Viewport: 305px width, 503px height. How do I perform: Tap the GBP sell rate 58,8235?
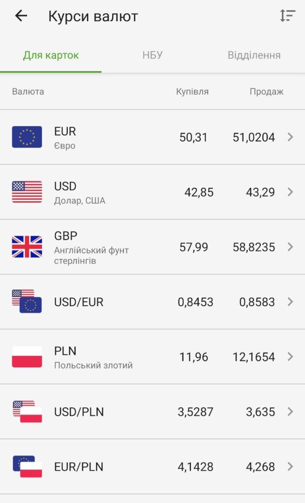point(254,247)
